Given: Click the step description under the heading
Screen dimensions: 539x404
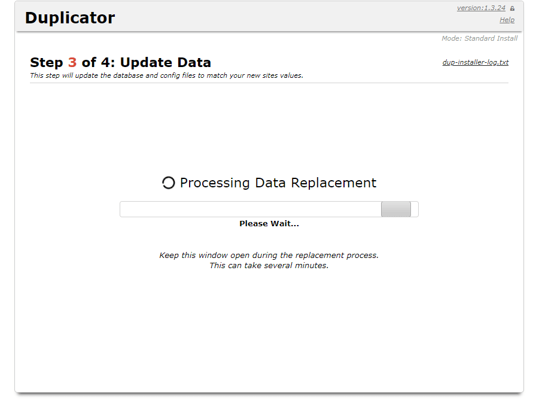Looking at the screenshot, I should [166, 75].
